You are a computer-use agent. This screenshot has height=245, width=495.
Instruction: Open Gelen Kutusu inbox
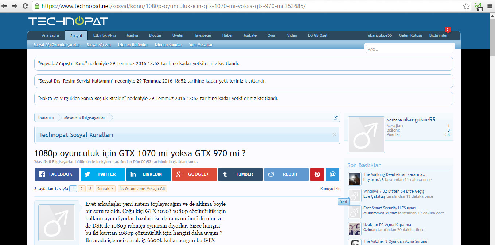click(x=410, y=36)
